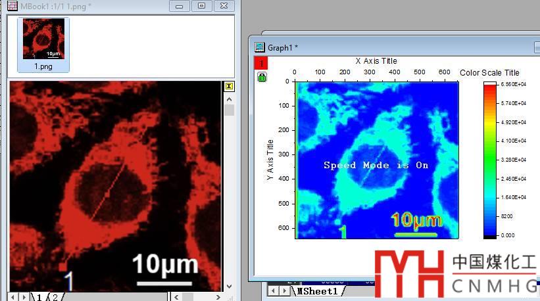This screenshot has height=301, width=540.
Task: Click the MBook1 horizontal scroll left arrow
Action: click(x=176, y=296)
